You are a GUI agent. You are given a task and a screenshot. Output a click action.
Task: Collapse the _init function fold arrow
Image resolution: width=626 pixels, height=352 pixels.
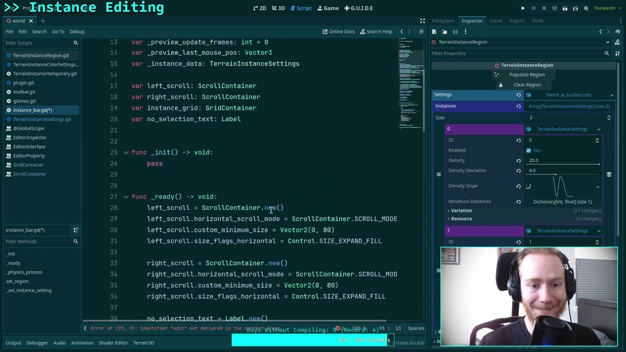126,153
